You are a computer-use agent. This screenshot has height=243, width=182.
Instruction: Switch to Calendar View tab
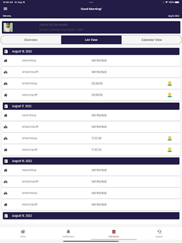click(x=152, y=40)
